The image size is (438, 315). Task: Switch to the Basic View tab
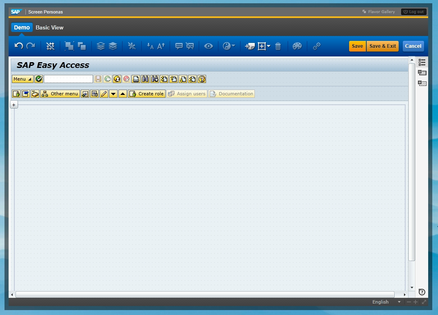tap(50, 27)
